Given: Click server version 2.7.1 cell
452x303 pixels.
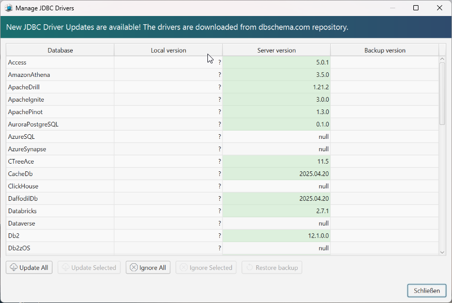Looking at the screenshot, I should point(277,211).
